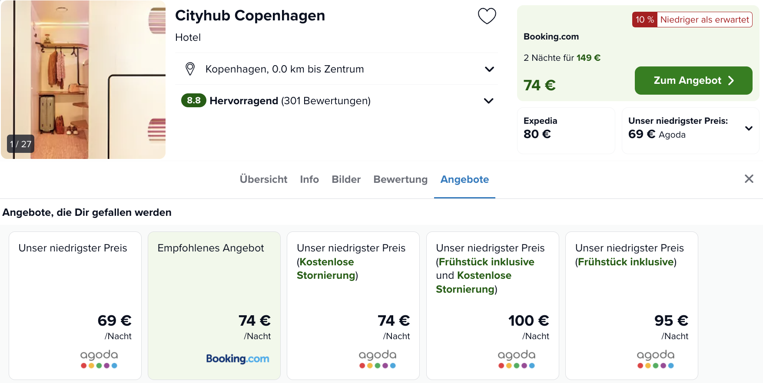
Task: Select the Expedia 80 € offer
Action: 565,130
